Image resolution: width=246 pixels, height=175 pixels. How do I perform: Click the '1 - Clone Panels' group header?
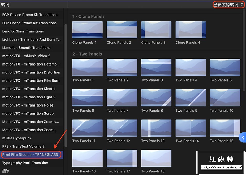[x=88, y=16]
